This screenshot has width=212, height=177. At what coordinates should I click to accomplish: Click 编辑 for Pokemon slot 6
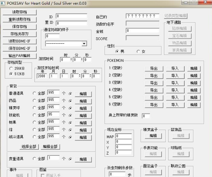[194, 105]
